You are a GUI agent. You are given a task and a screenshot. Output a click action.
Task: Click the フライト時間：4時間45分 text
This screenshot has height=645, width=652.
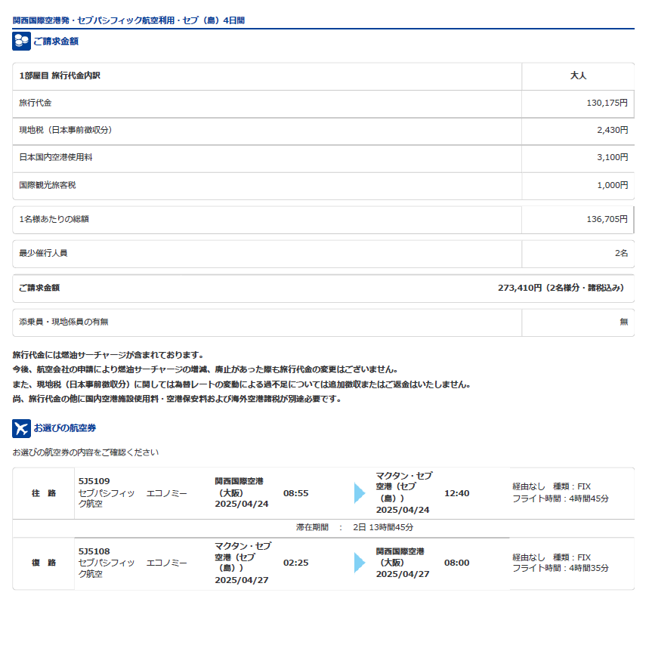coord(560,498)
